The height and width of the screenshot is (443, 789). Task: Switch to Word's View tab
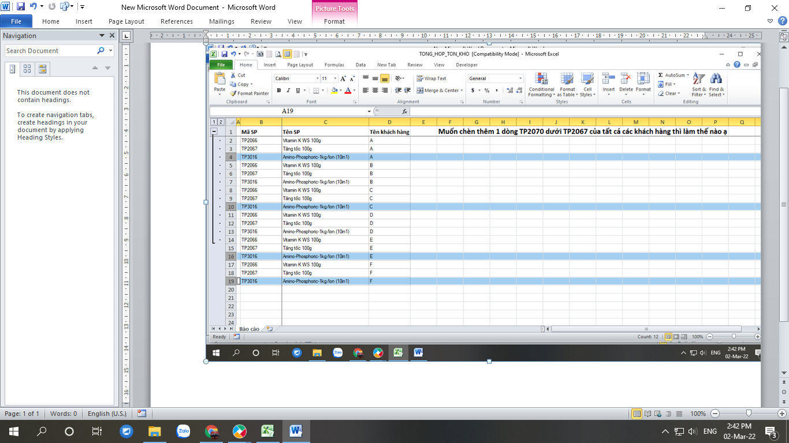tap(295, 21)
